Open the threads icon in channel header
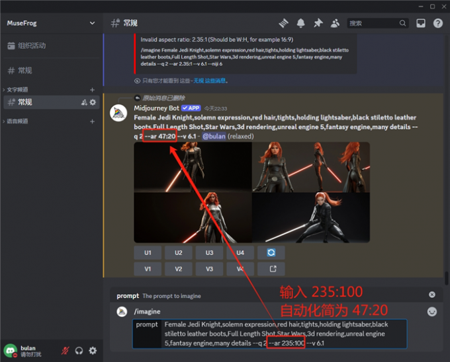 (x=283, y=23)
